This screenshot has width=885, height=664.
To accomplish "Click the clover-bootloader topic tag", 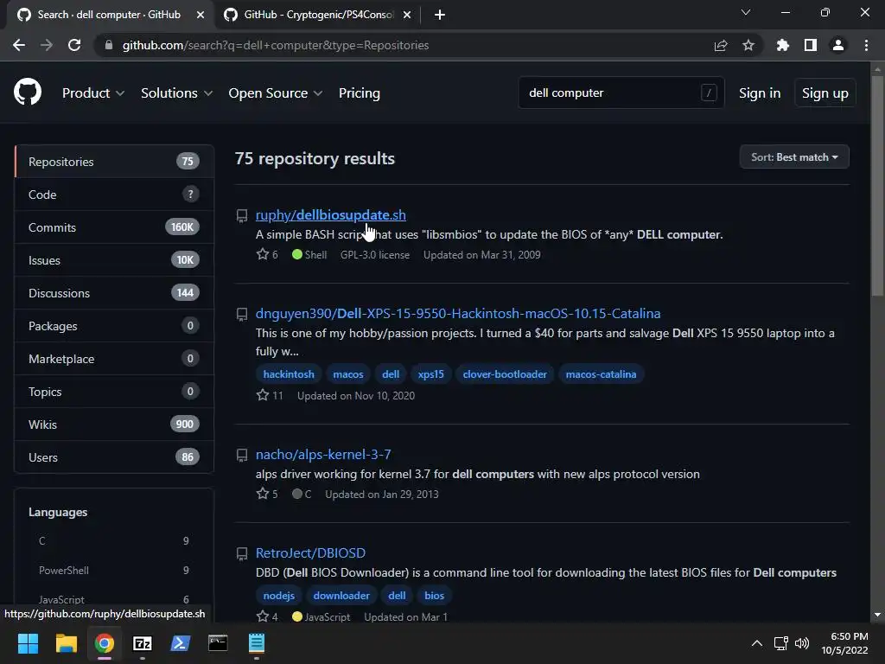I will [x=505, y=373].
